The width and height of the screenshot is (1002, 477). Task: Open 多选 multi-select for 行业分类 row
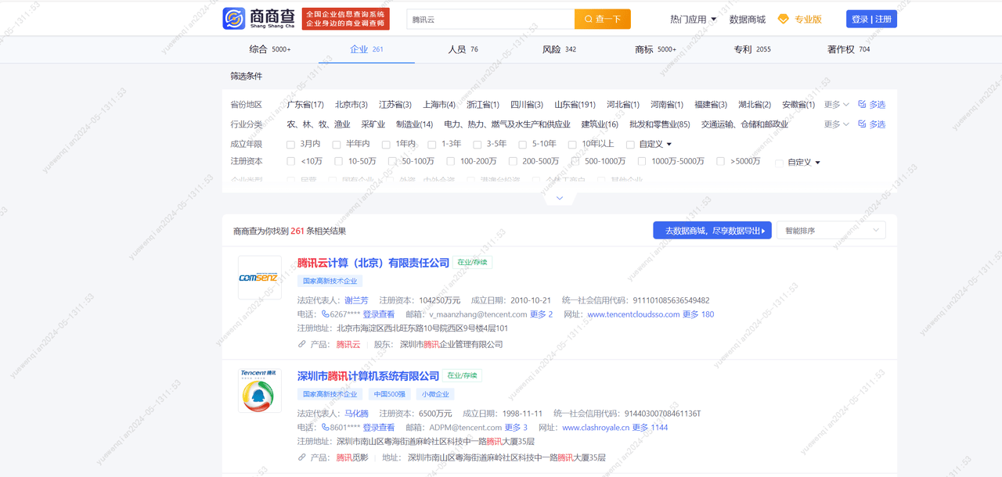coord(871,124)
